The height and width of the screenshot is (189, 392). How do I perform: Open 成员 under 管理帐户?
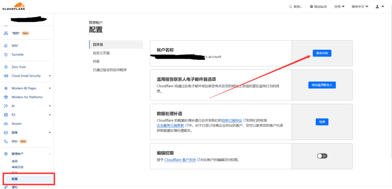(15, 162)
